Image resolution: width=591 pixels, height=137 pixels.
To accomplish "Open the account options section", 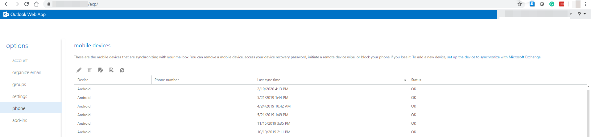I will click(20, 61).
